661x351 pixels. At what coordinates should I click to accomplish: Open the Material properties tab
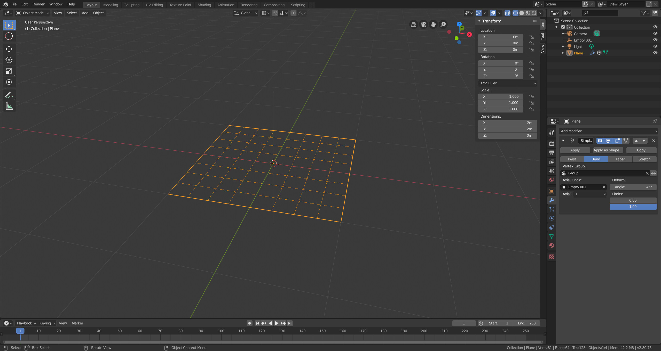coord(552,245)
